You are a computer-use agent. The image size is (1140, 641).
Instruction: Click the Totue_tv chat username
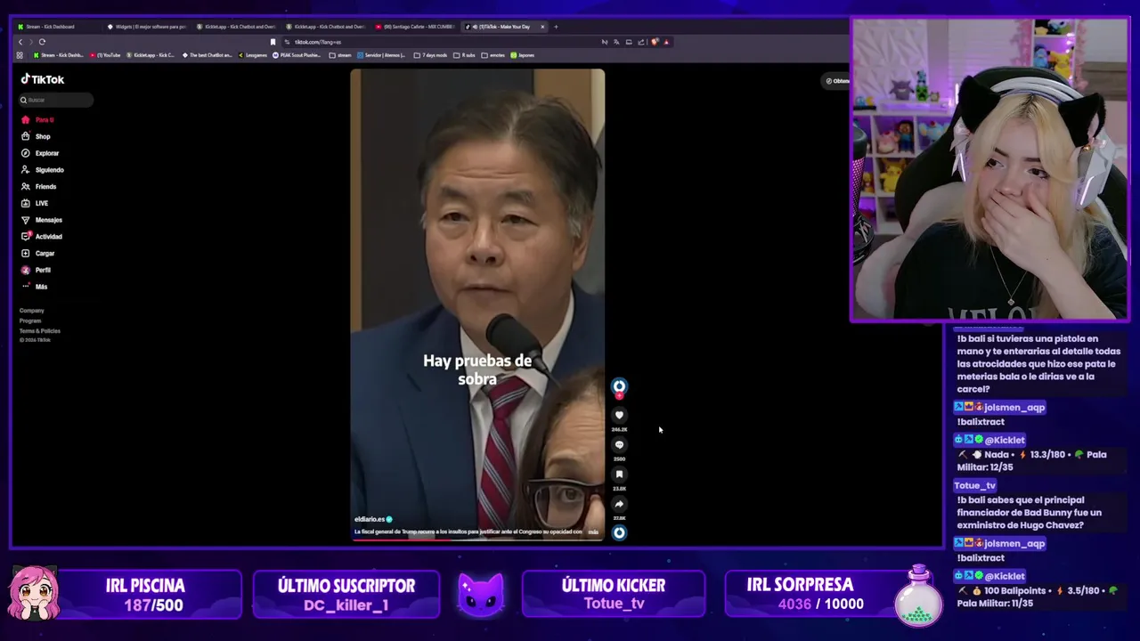tap(974, 486)
